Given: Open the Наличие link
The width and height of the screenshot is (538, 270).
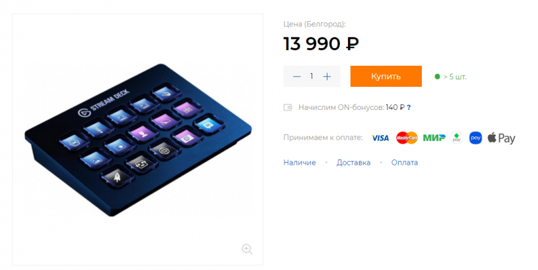Looking at the screenshot, I should (x=300, y=163).
